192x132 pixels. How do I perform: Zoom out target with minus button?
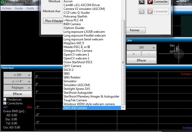point(149,54)
